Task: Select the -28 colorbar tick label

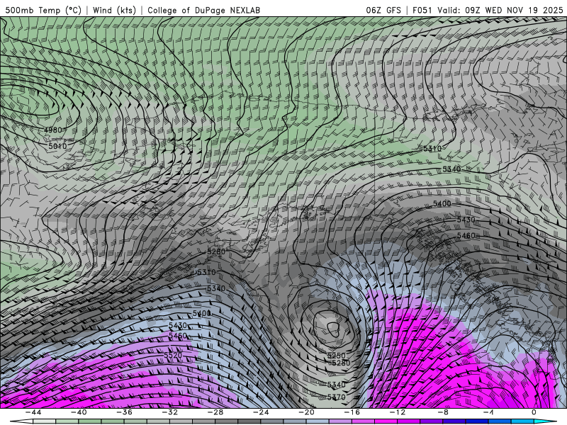Action: (x=215, y=412)
